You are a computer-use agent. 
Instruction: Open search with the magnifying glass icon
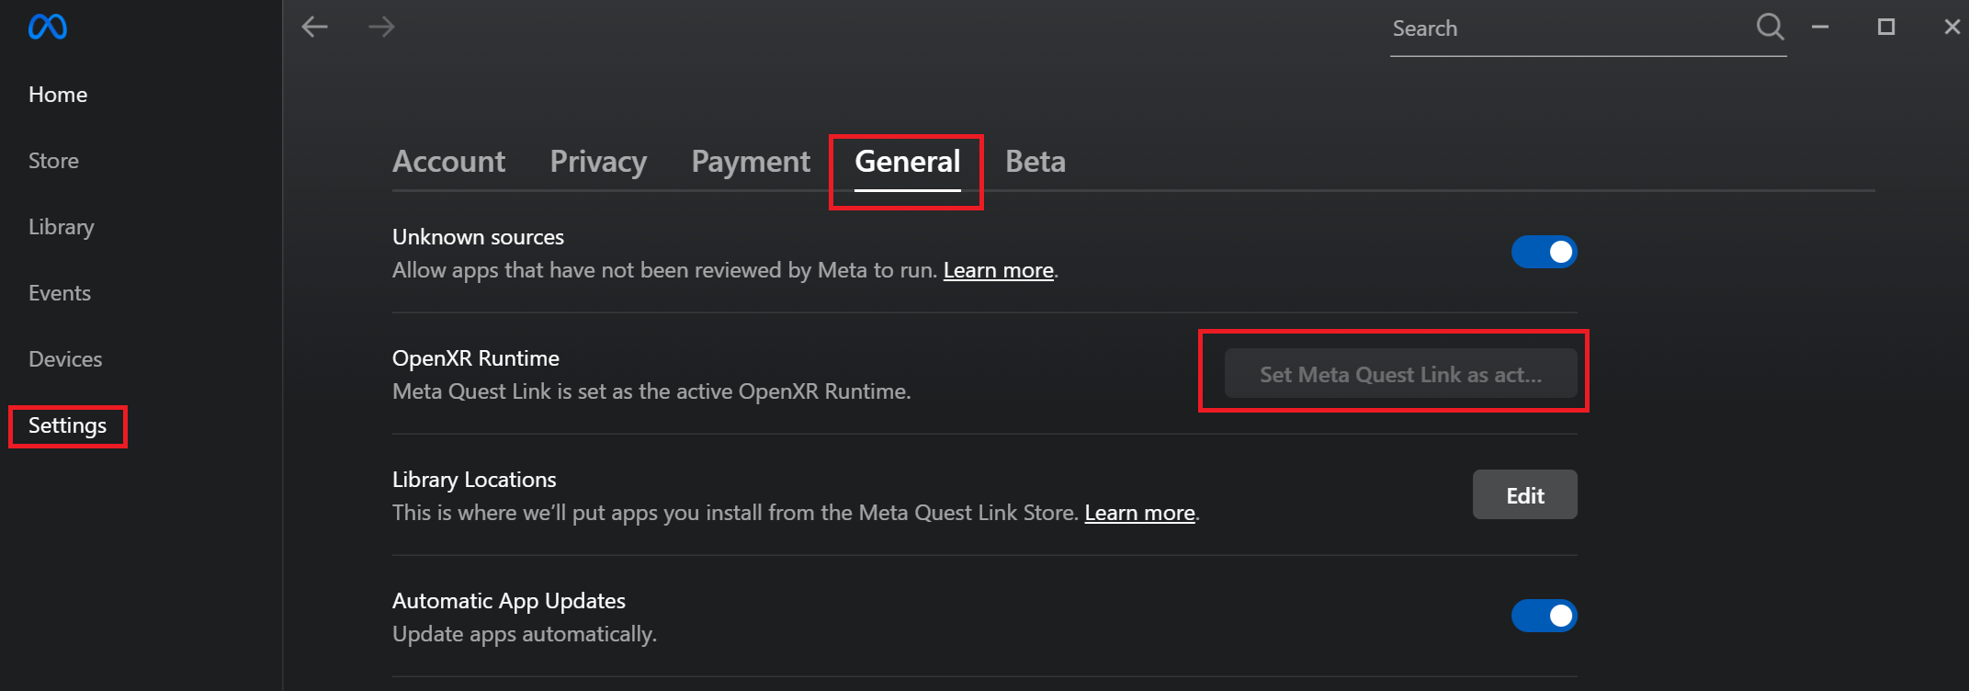click(x=1769, y=28)
